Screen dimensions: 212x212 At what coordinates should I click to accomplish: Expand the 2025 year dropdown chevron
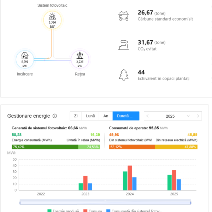point(188,116)
